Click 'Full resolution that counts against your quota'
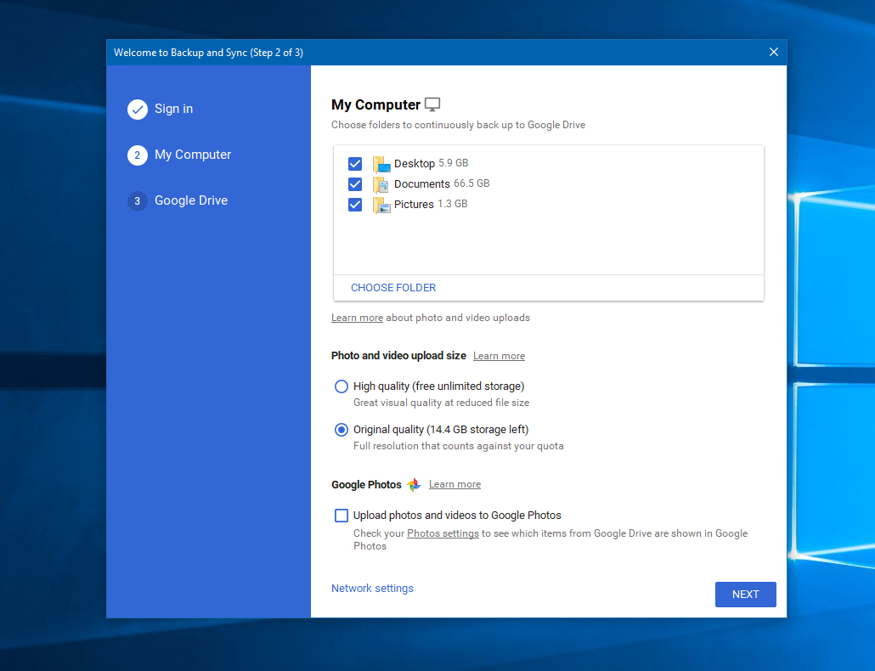875x671 pixels. pyautogui.click(x=459, y=446)
